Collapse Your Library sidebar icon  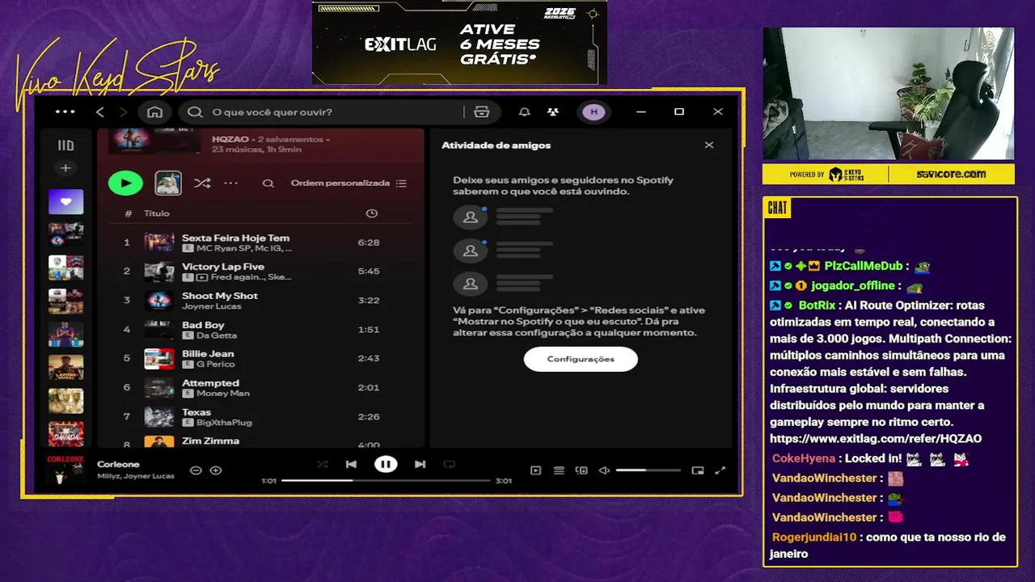coord(65,145)
